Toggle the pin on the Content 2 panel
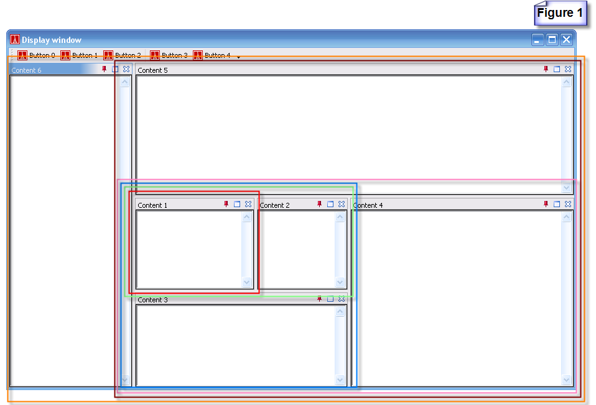The height and width of the screenshot is (405, 596). click(x=319, y=204)
